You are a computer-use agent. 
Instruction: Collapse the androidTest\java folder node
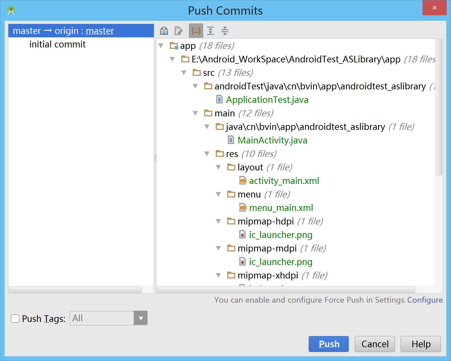(196, 86)
